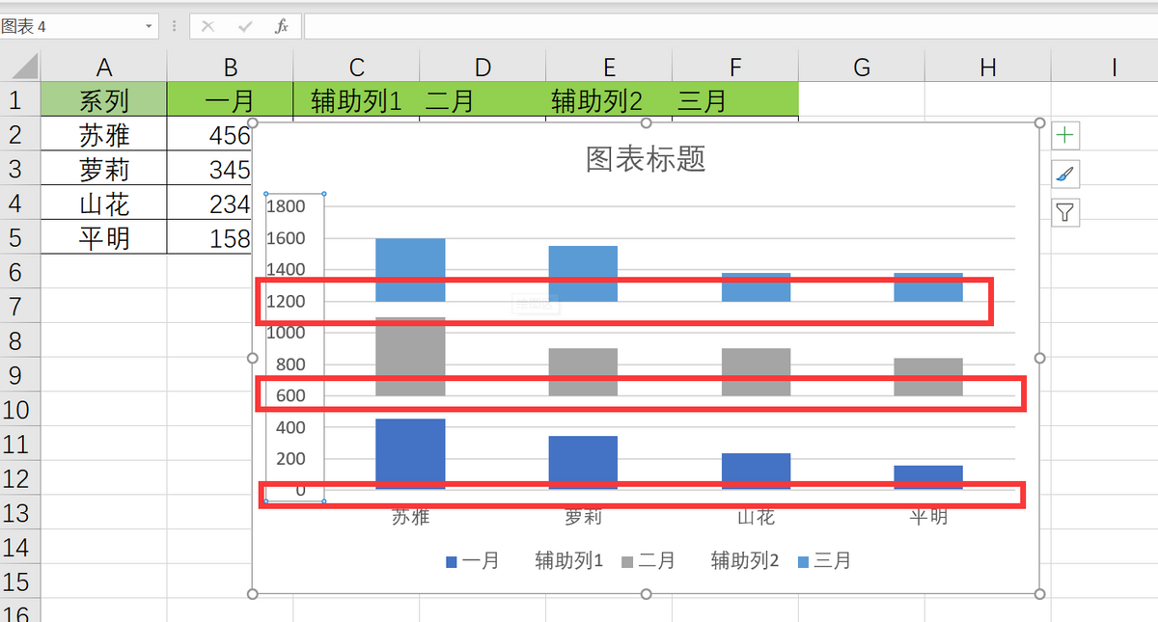Viewport: 1158px width, 622px height.
Task: Select the 一月 legend entry
Action: coord(472,561)
